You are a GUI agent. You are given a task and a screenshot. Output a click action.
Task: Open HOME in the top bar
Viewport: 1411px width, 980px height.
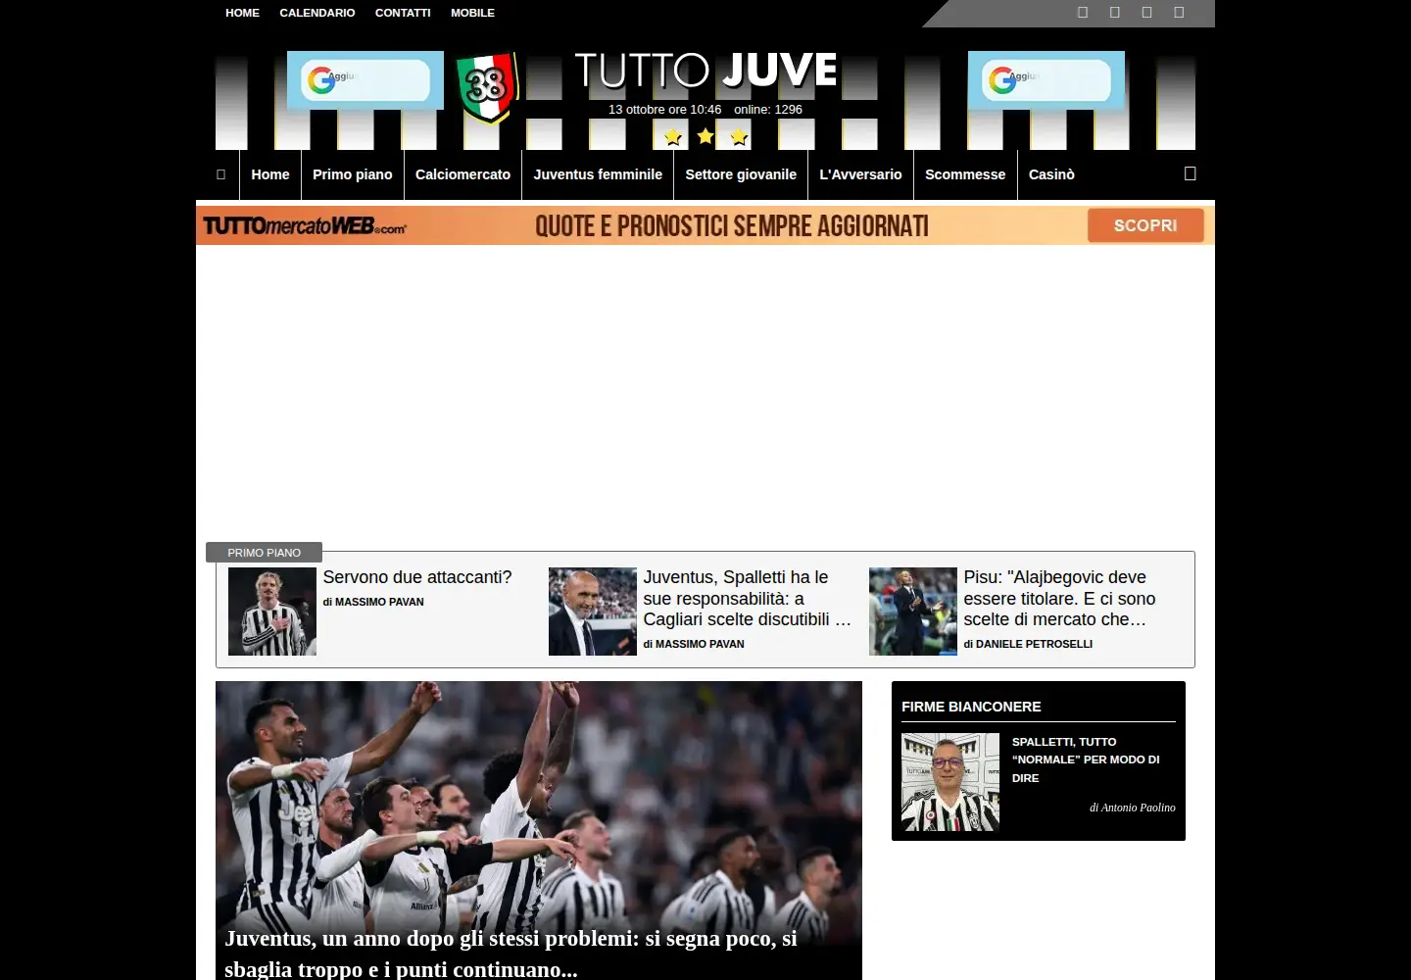pos(242,13)
